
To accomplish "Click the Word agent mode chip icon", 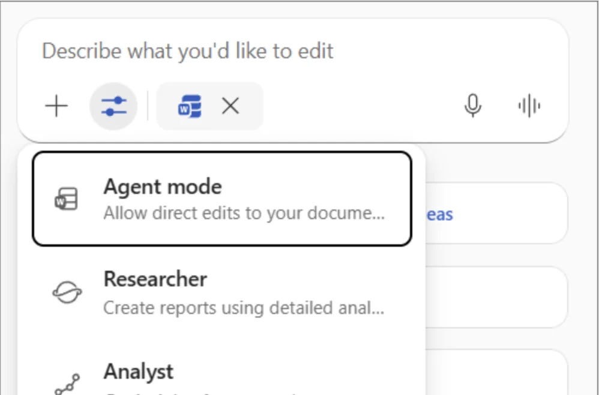I will pyautogui.click(x=190, y=106).
